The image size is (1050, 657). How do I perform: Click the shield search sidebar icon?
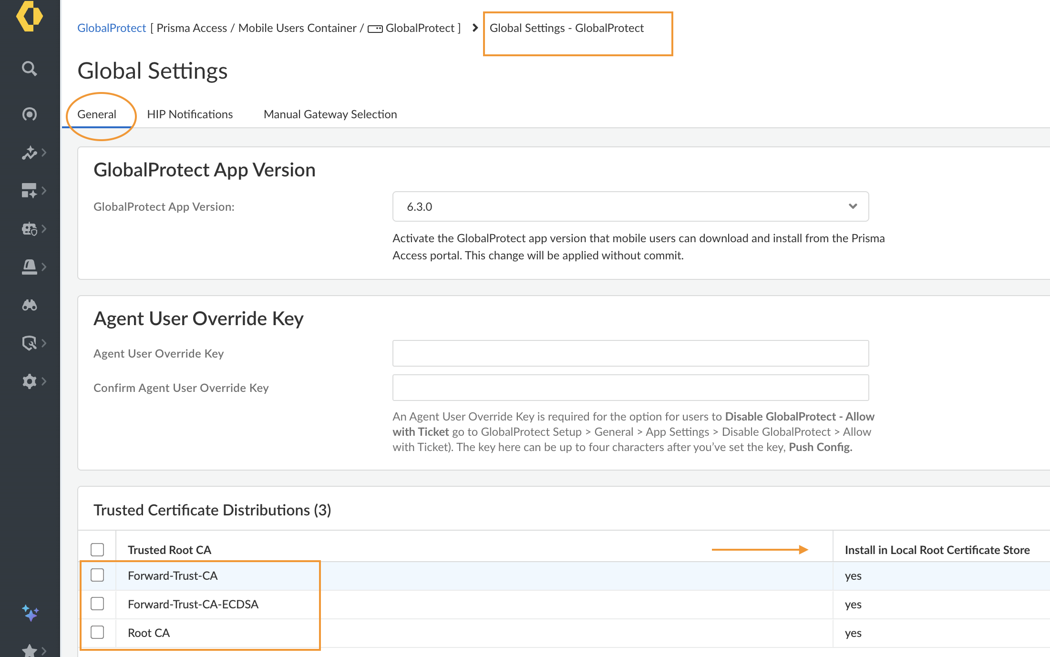tap(29, 343)
